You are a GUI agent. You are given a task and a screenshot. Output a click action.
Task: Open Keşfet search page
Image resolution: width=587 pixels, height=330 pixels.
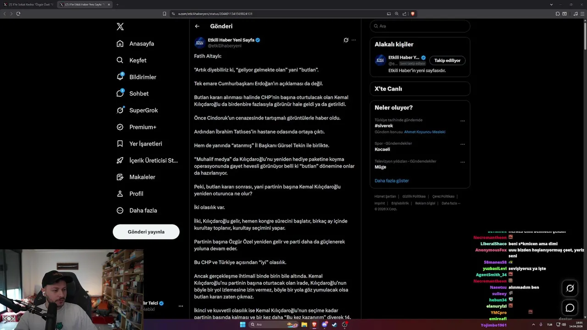coord(132,60)
